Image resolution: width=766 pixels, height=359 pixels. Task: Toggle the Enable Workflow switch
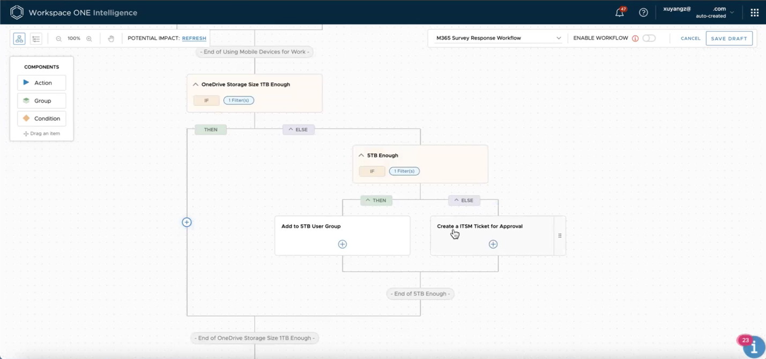click(649, 39)
